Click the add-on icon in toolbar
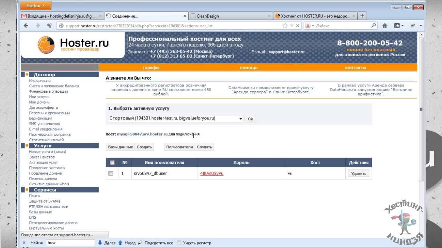The height and width of the screenshot is (248, 442). pos(413,25)
